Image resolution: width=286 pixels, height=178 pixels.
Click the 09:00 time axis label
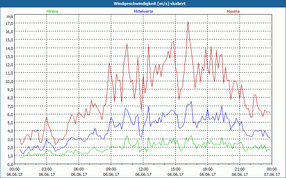coord(111,169)
